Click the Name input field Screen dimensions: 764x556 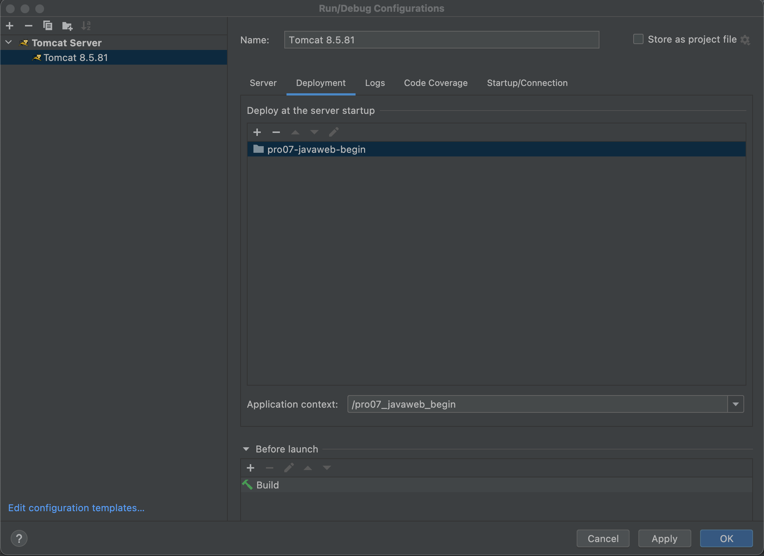point(442,40)
